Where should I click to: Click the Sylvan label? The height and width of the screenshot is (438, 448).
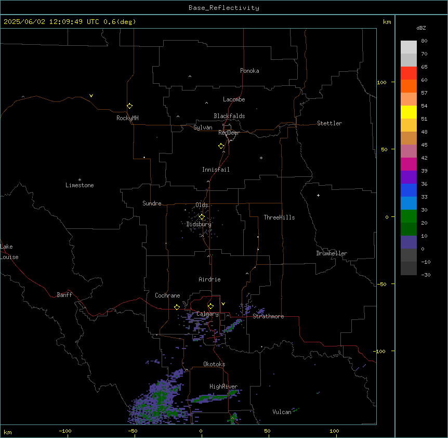point(203,127)
